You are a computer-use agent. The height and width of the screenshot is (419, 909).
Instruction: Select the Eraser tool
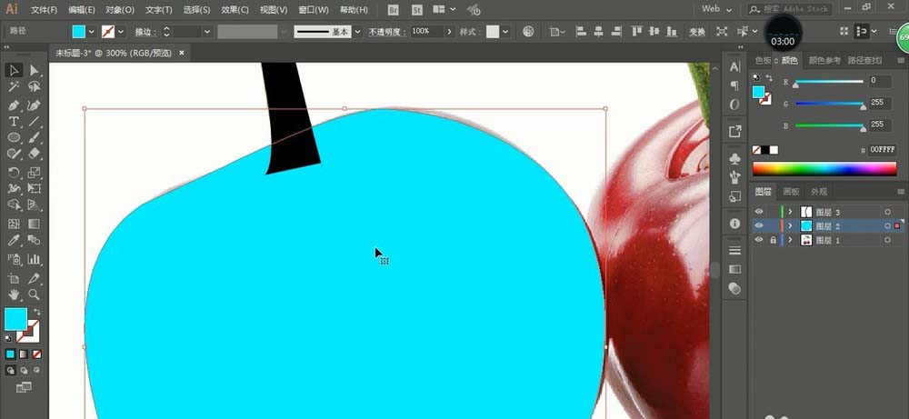[35, 154]
